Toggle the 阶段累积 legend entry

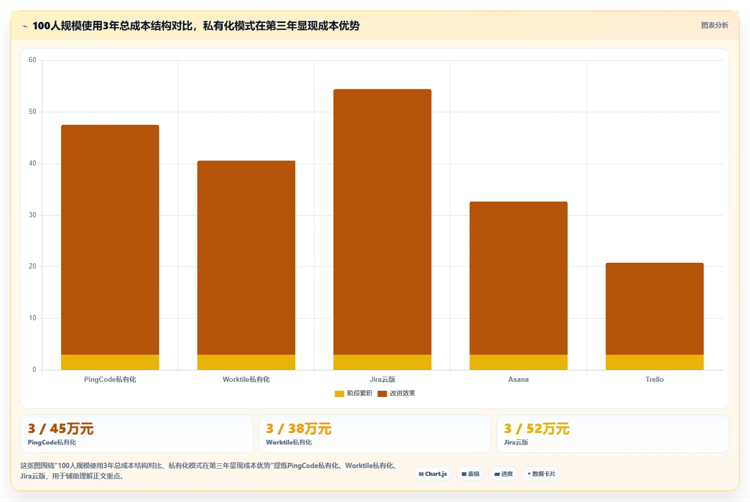353,393
